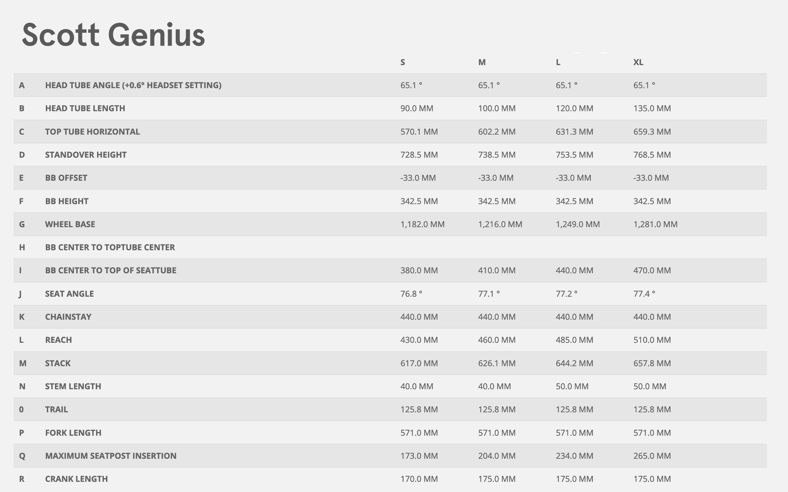Select the M size column header
Image resolution: width=788 pixels, height=492 pixels.
[482, 62]
